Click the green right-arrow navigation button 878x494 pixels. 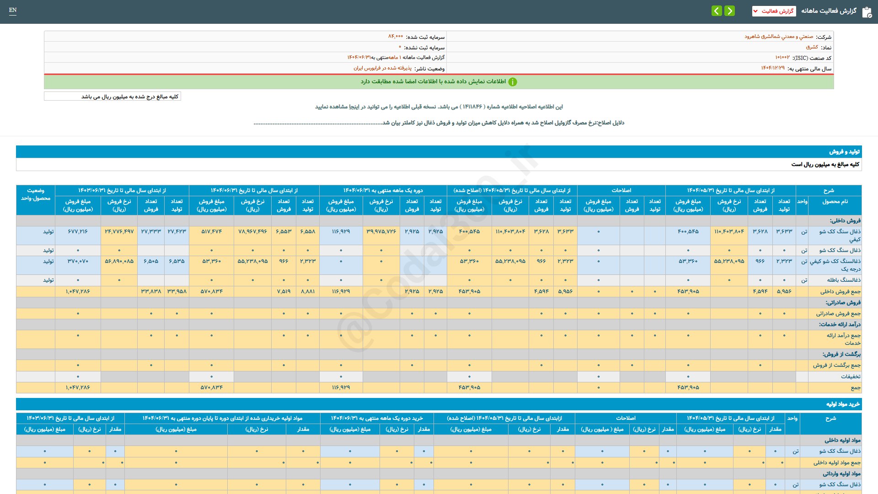tap(730, 11)
